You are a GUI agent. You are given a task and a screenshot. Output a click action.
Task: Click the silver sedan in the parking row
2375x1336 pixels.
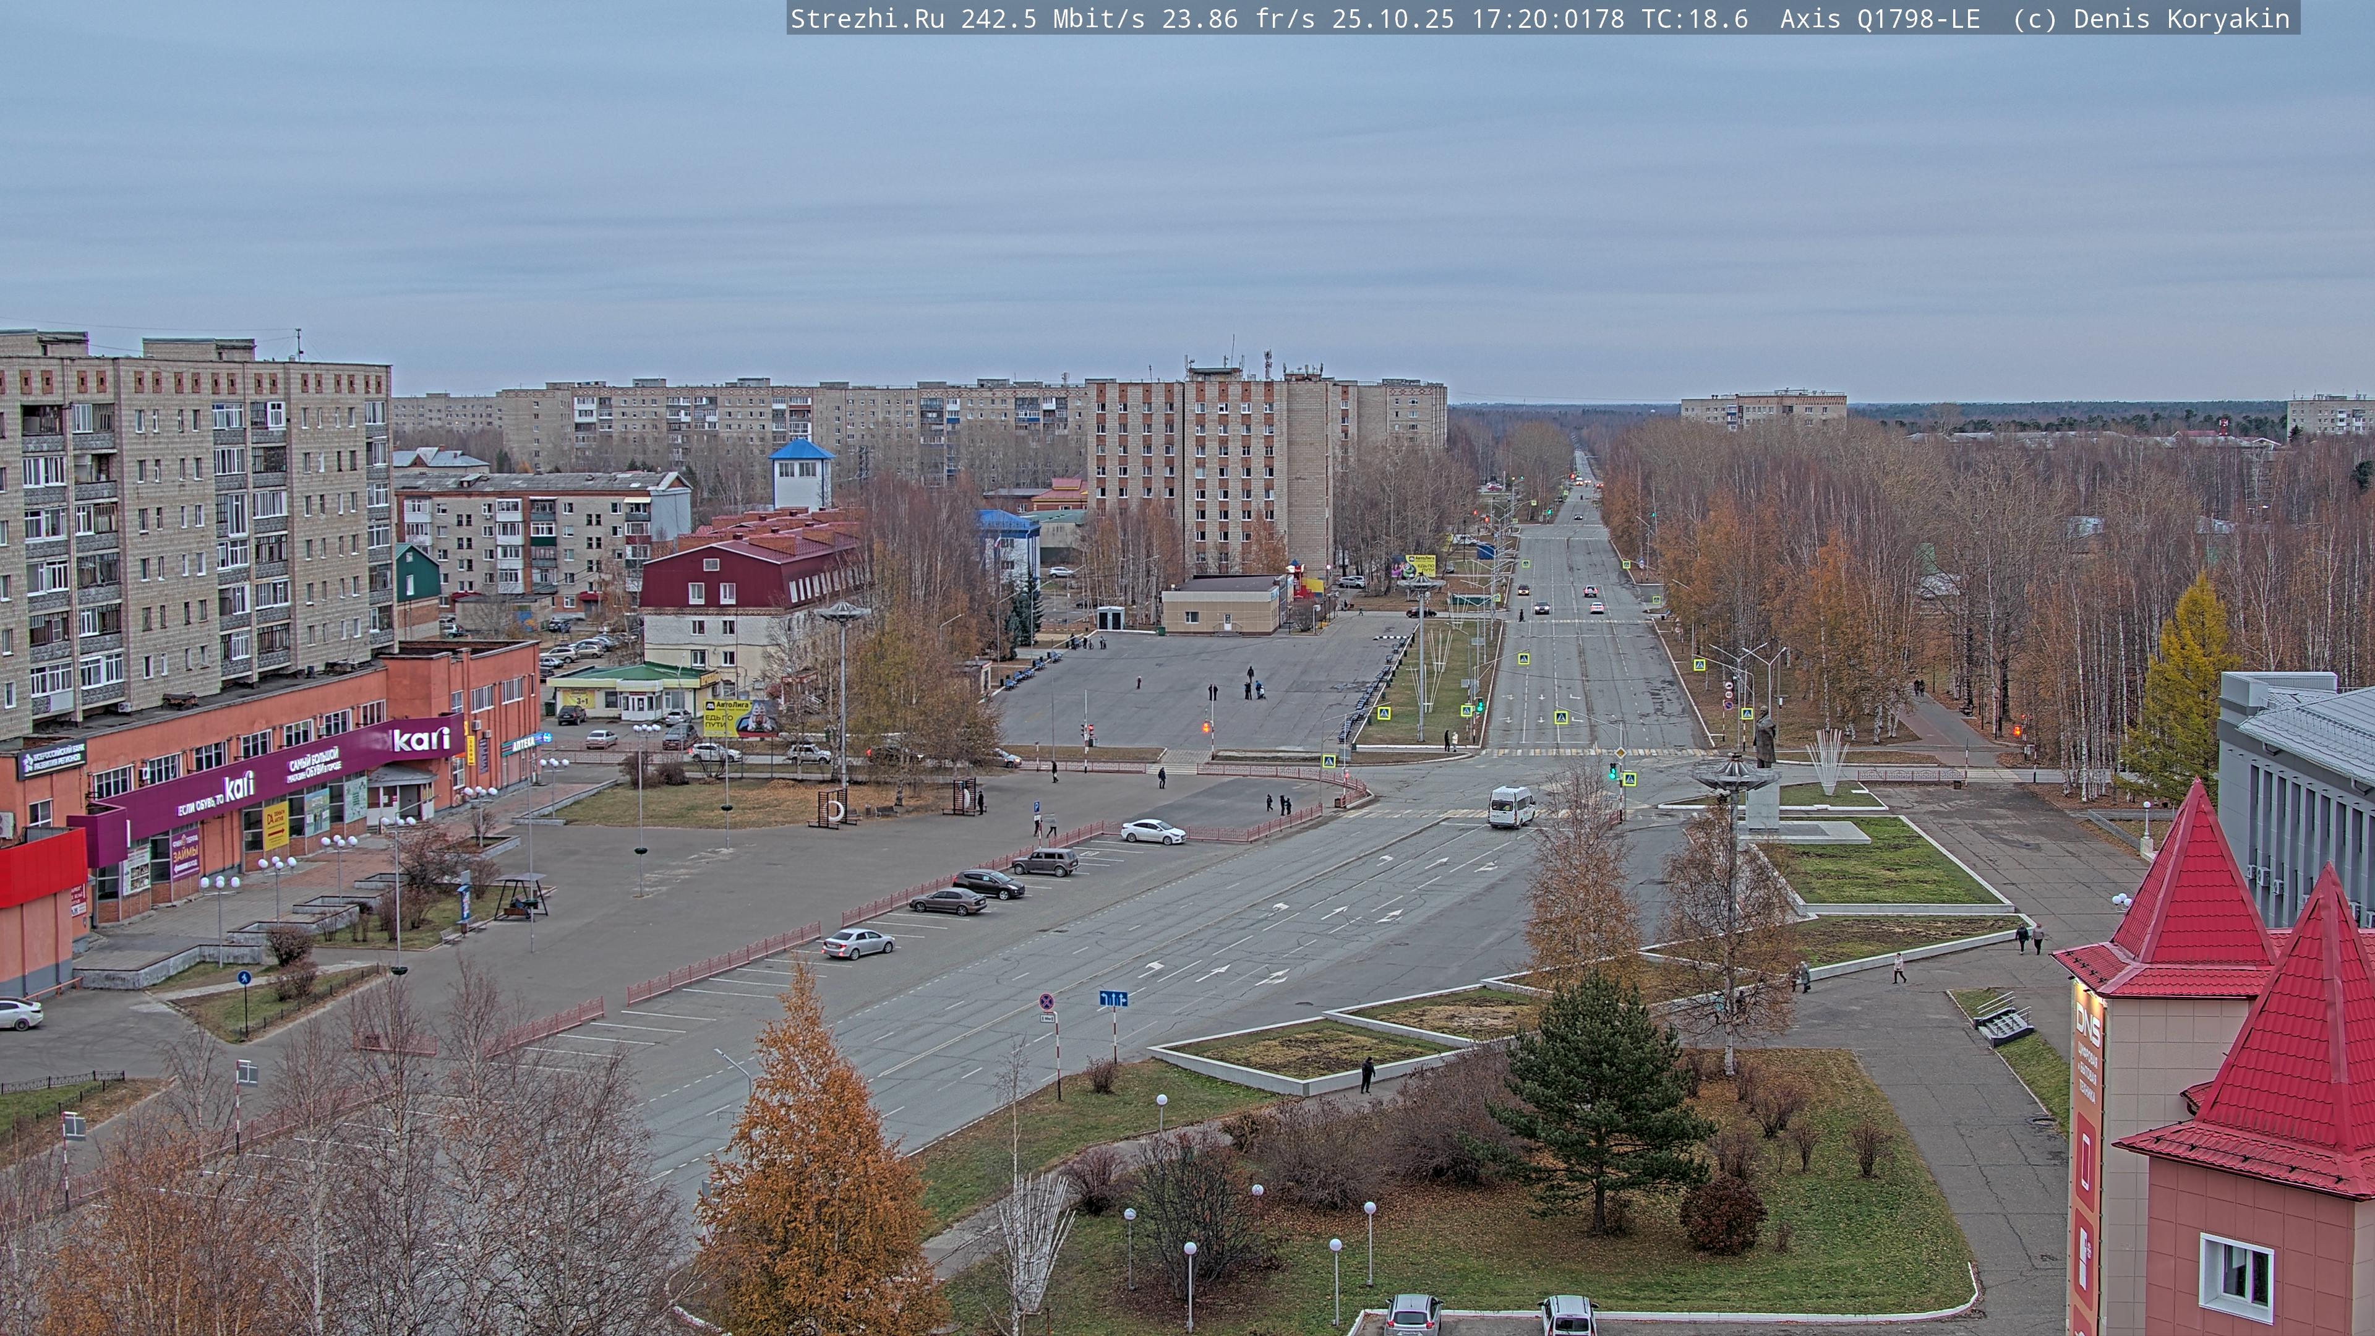tap(857, 942)
